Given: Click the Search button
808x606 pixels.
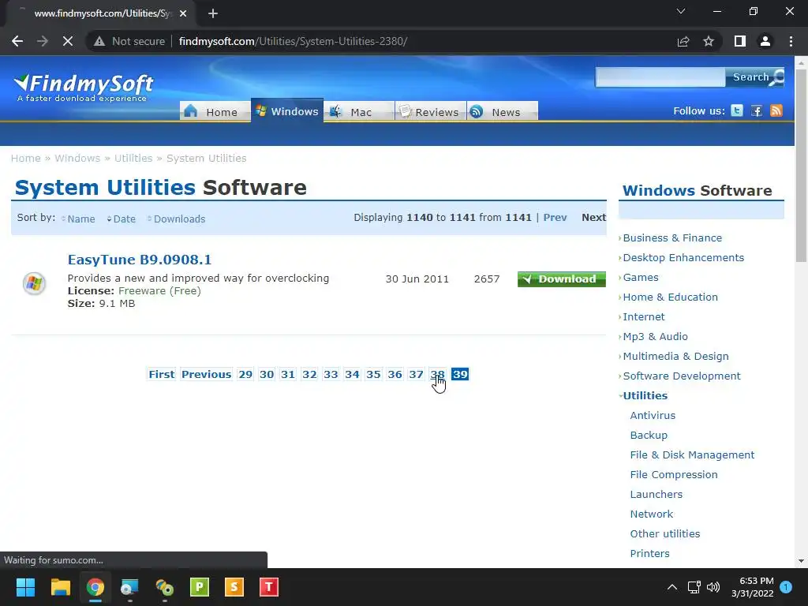Looking at the screenshot, I should [755, 77].
